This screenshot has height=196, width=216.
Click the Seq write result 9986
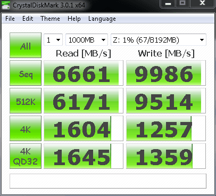click(166, 73)
